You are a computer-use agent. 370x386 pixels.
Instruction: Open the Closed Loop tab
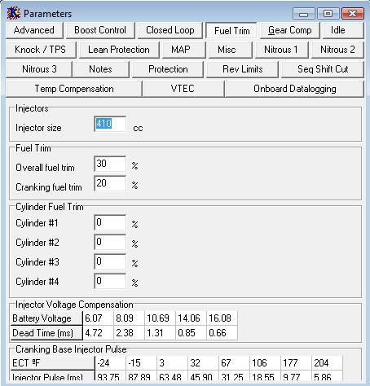(170, 30)
